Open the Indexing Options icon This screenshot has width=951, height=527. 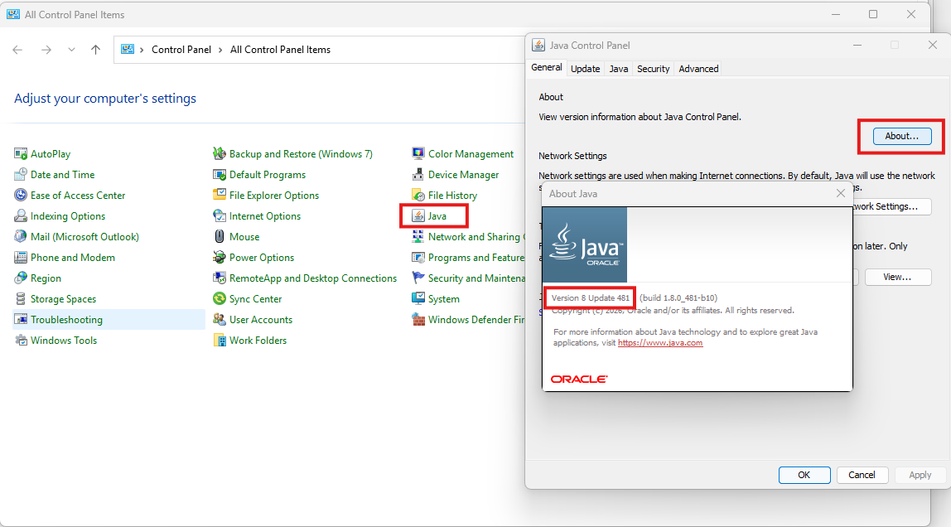pos(21,216)
